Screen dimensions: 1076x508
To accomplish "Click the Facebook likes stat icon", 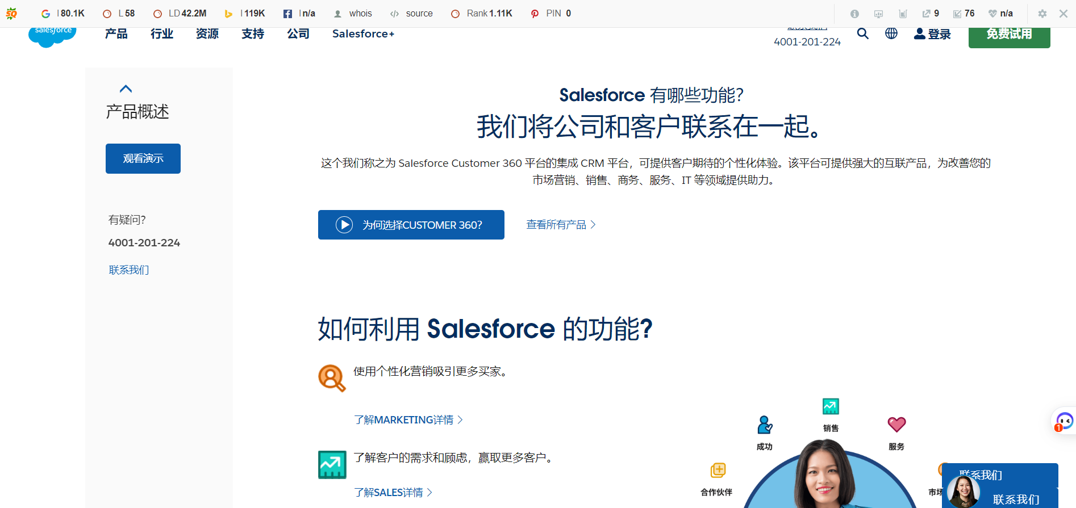I will [288, 14].
